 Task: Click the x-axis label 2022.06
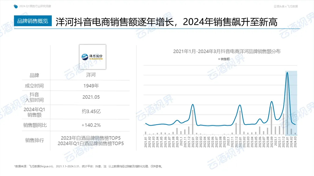[213, 142]
